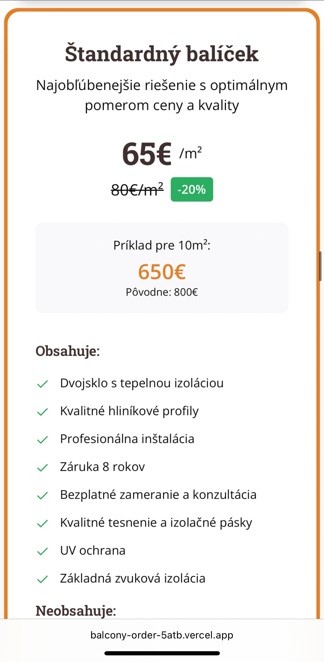Viewport: 324px width, 662px height.
Task: Click checkmark for Bezplatné zameranie a konzultácia
Action: click(42, 495)
